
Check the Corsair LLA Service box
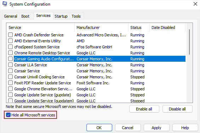11,65
